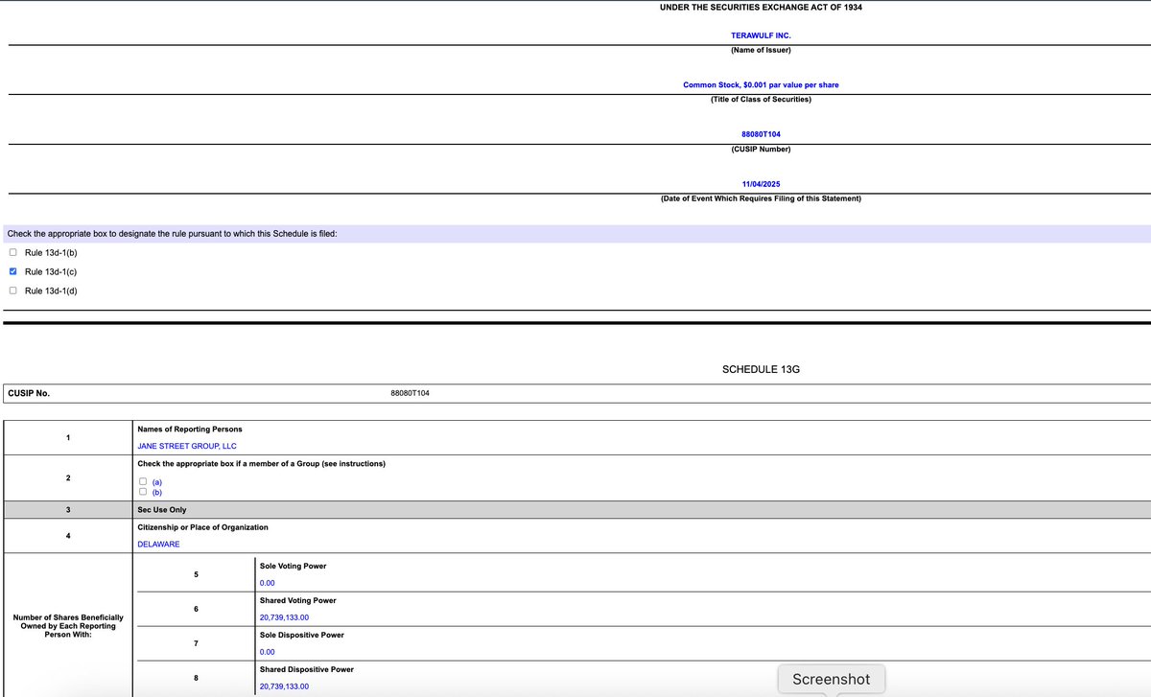1151x697 pixels.
Task: Click CUSIP No. table value 88080T104
Action: pos(411,393)
